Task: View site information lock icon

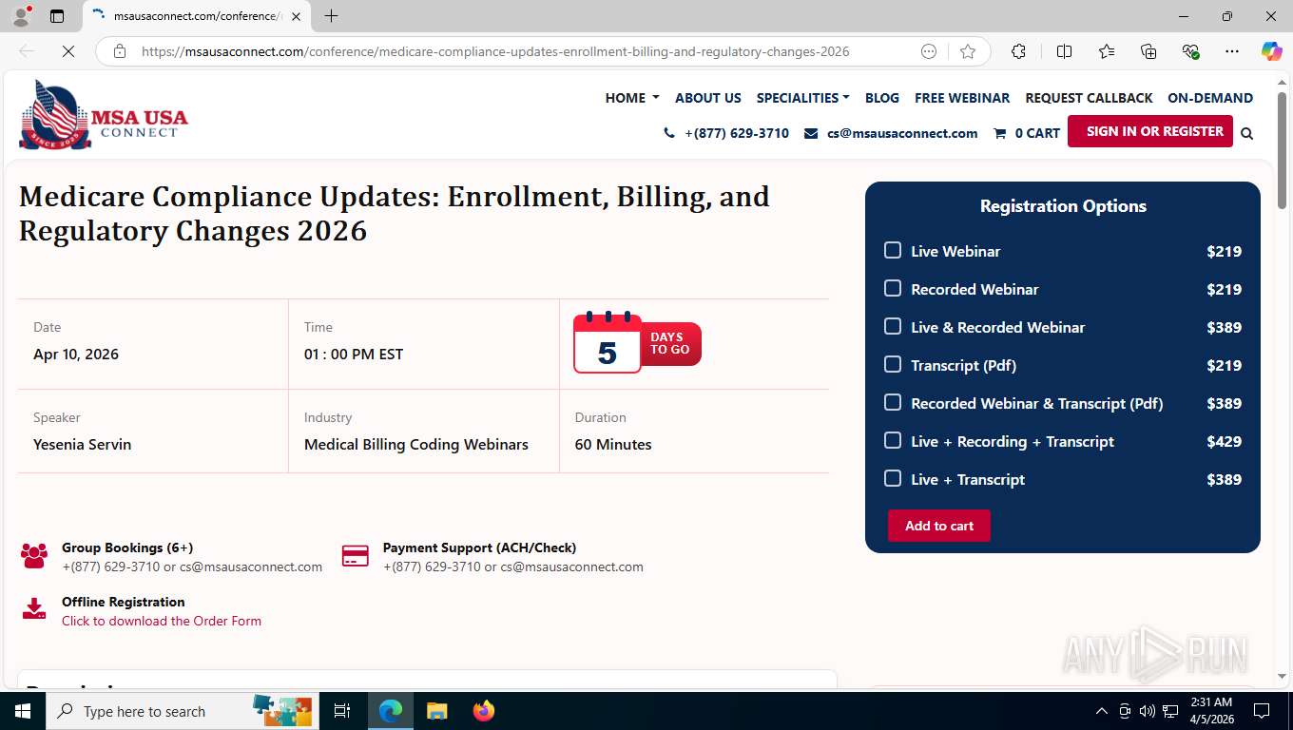Action: (120, 51)
